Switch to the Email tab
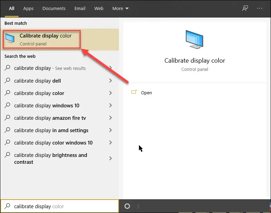 point(80,9)
